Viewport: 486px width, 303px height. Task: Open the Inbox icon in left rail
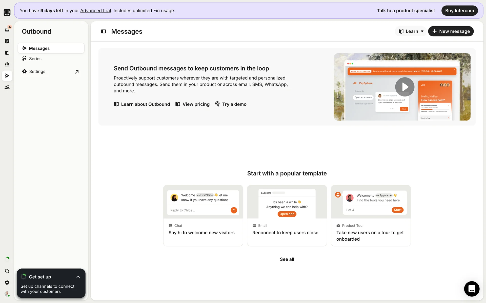click(x=7, y=30)
